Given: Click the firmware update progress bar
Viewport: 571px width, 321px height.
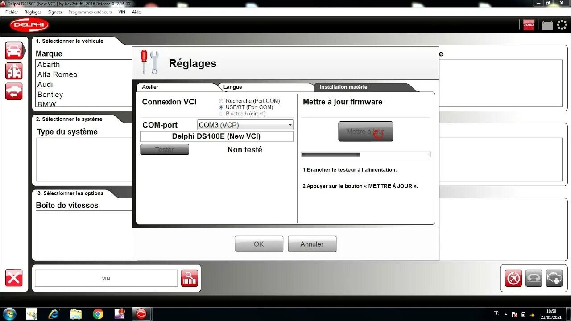Looking at the screenshot, I should [x=366, y=155].
